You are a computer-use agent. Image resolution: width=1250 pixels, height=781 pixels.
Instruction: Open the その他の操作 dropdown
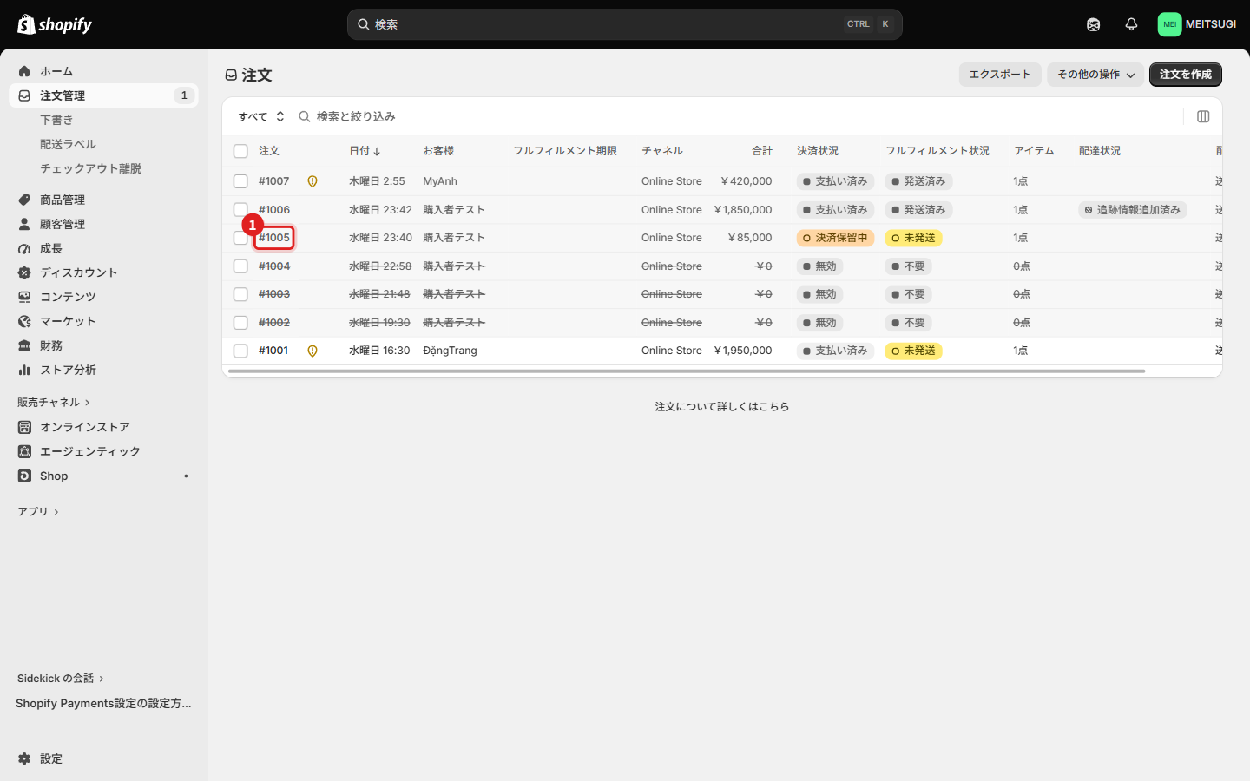pyautogui.click(x=1095, y=75)
